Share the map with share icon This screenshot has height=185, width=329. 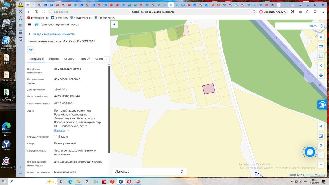[x=321, y=66]
